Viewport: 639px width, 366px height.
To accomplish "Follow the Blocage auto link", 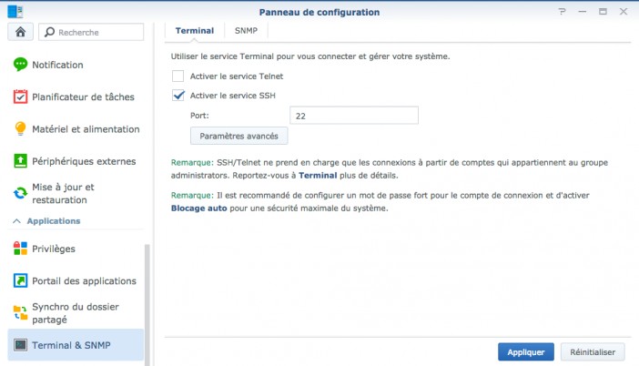I will pos(198,208).
